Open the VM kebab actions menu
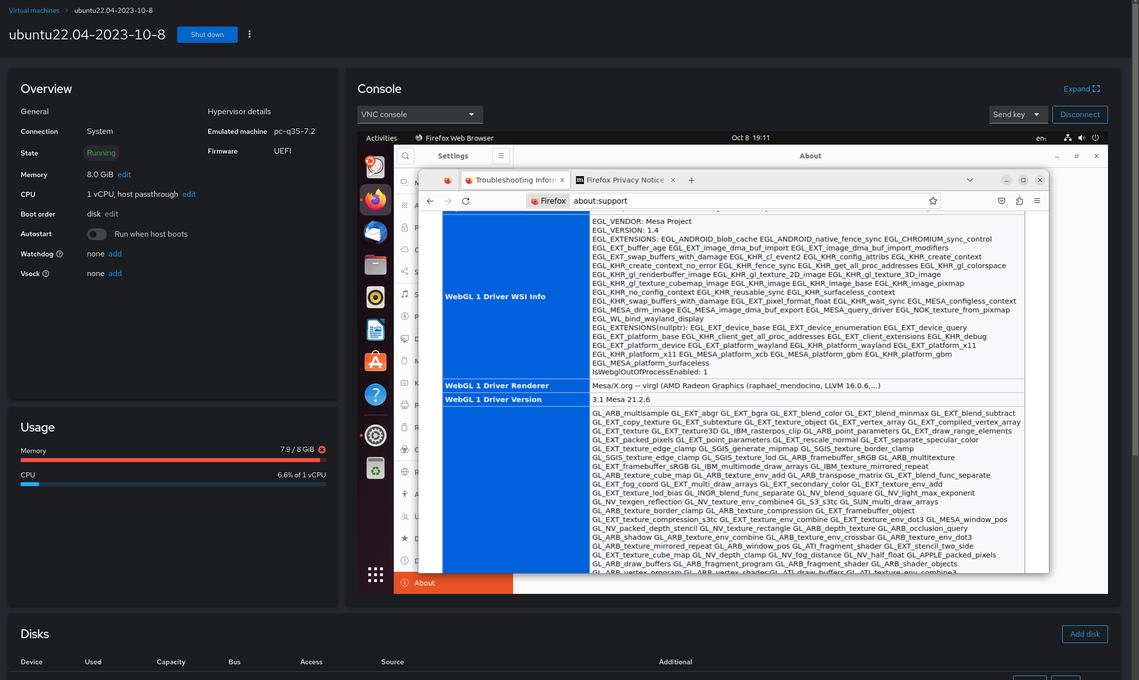The width and height of the screenshot is (1139, 680). pyautogui.click(x=250, y=34)
